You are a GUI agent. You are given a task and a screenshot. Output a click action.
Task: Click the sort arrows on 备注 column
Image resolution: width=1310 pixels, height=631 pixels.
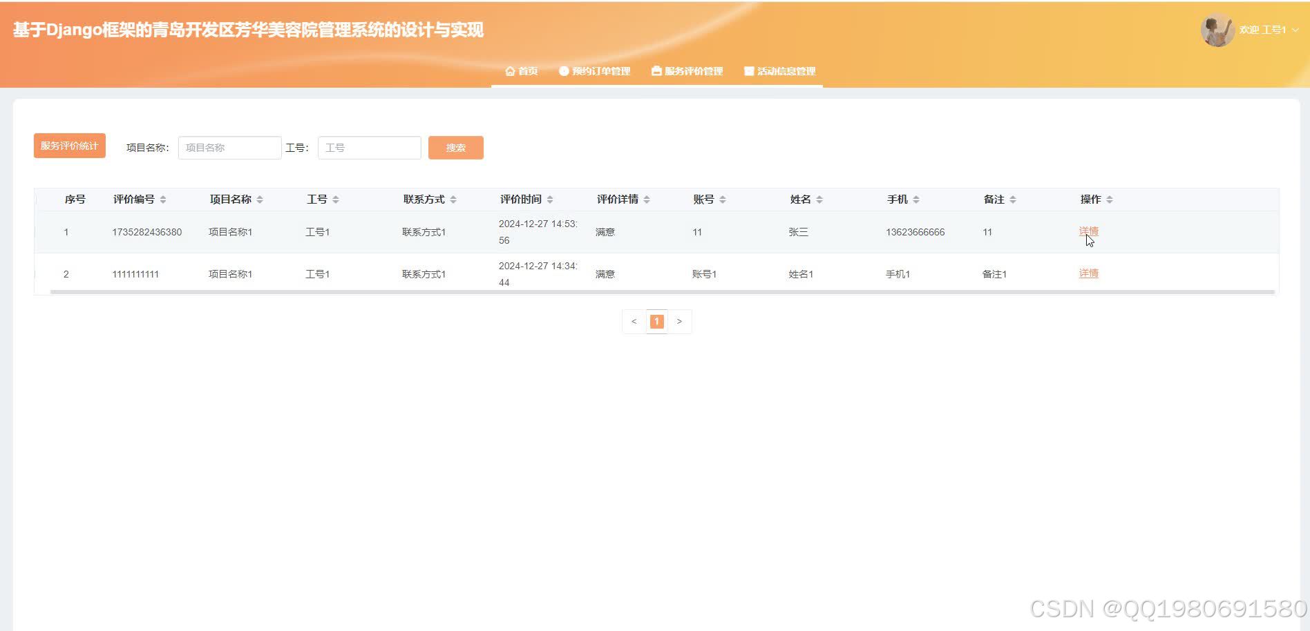pos(1013,199)
